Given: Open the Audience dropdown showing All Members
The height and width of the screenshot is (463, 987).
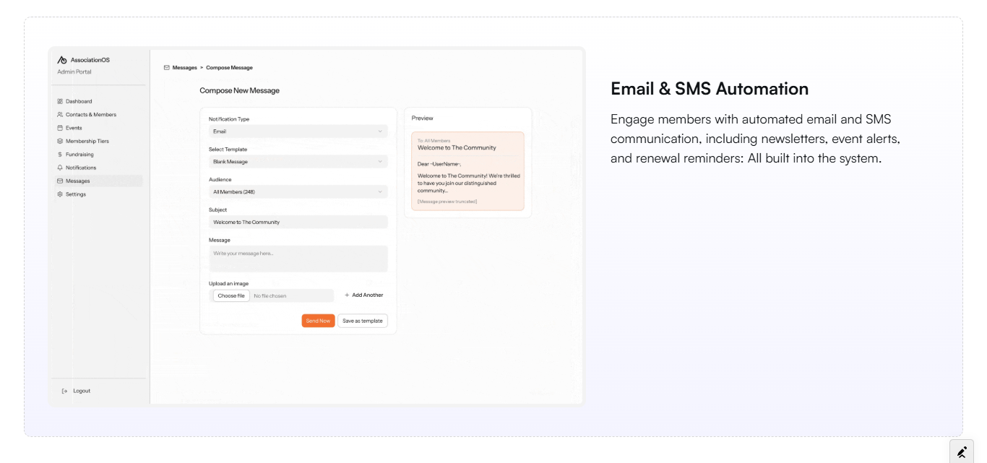Looking at the screenshot, I should coord(298,191).
